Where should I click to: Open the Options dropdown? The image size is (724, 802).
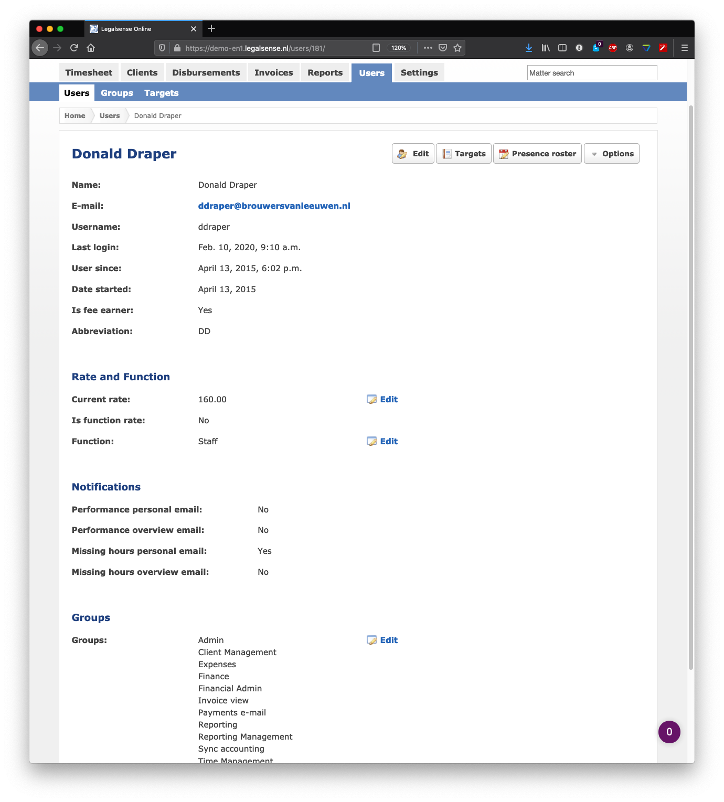pos(612,153)
